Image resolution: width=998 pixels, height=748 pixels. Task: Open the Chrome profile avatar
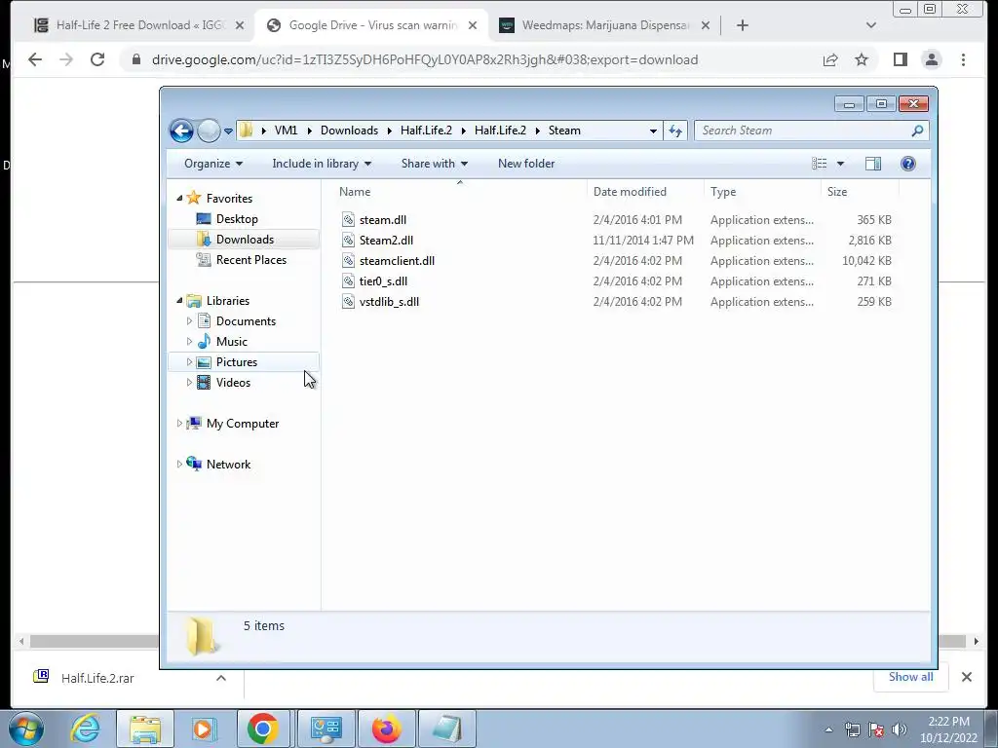932,59
